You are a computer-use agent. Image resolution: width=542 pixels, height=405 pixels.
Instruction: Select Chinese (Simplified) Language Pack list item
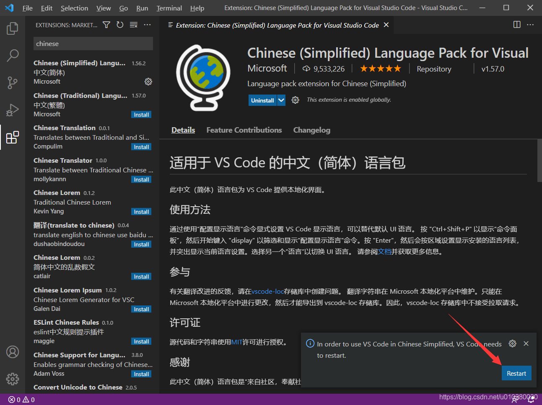click(x=93, y=72)
